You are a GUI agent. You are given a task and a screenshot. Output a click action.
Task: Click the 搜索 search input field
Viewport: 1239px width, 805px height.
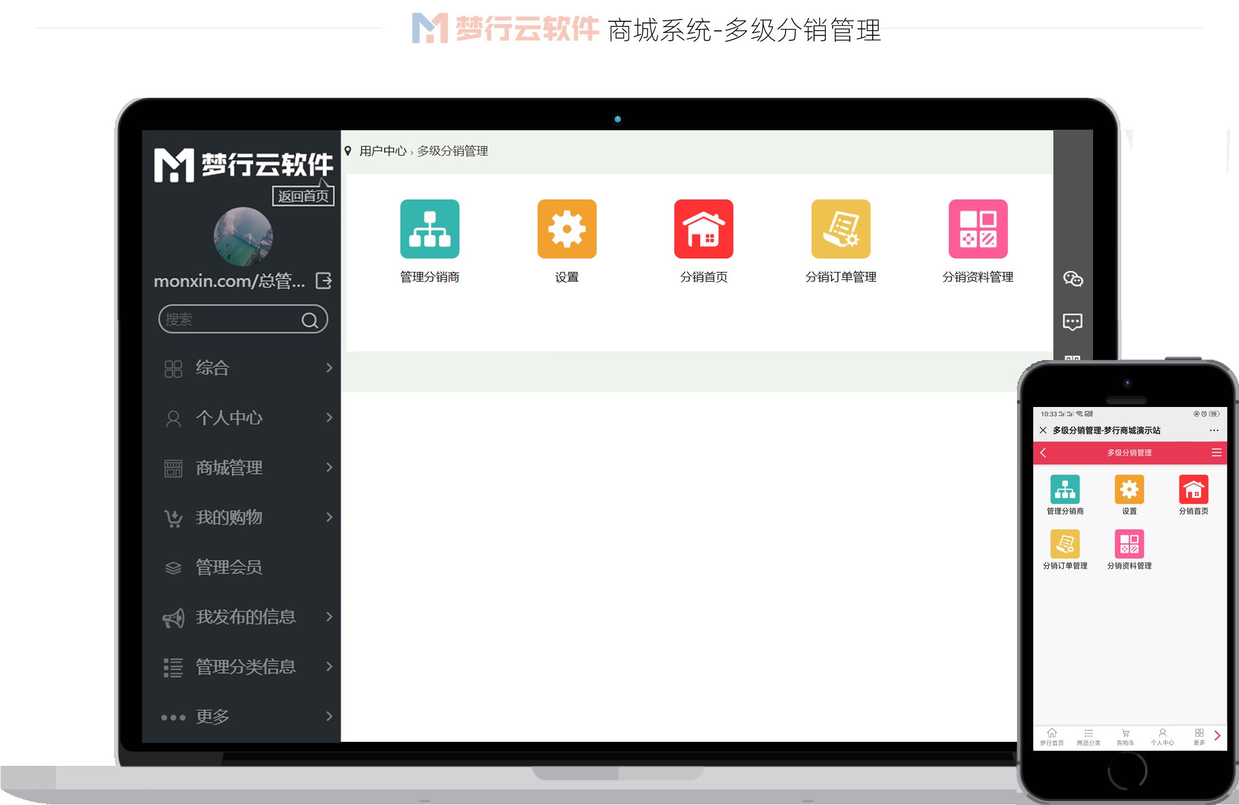(243, 319)
